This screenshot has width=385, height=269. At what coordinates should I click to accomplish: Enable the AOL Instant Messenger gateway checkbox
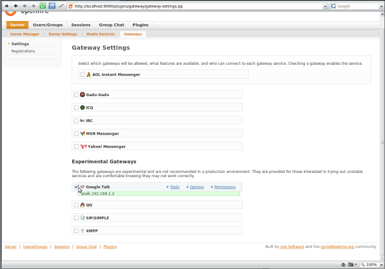tap(82, 74)
